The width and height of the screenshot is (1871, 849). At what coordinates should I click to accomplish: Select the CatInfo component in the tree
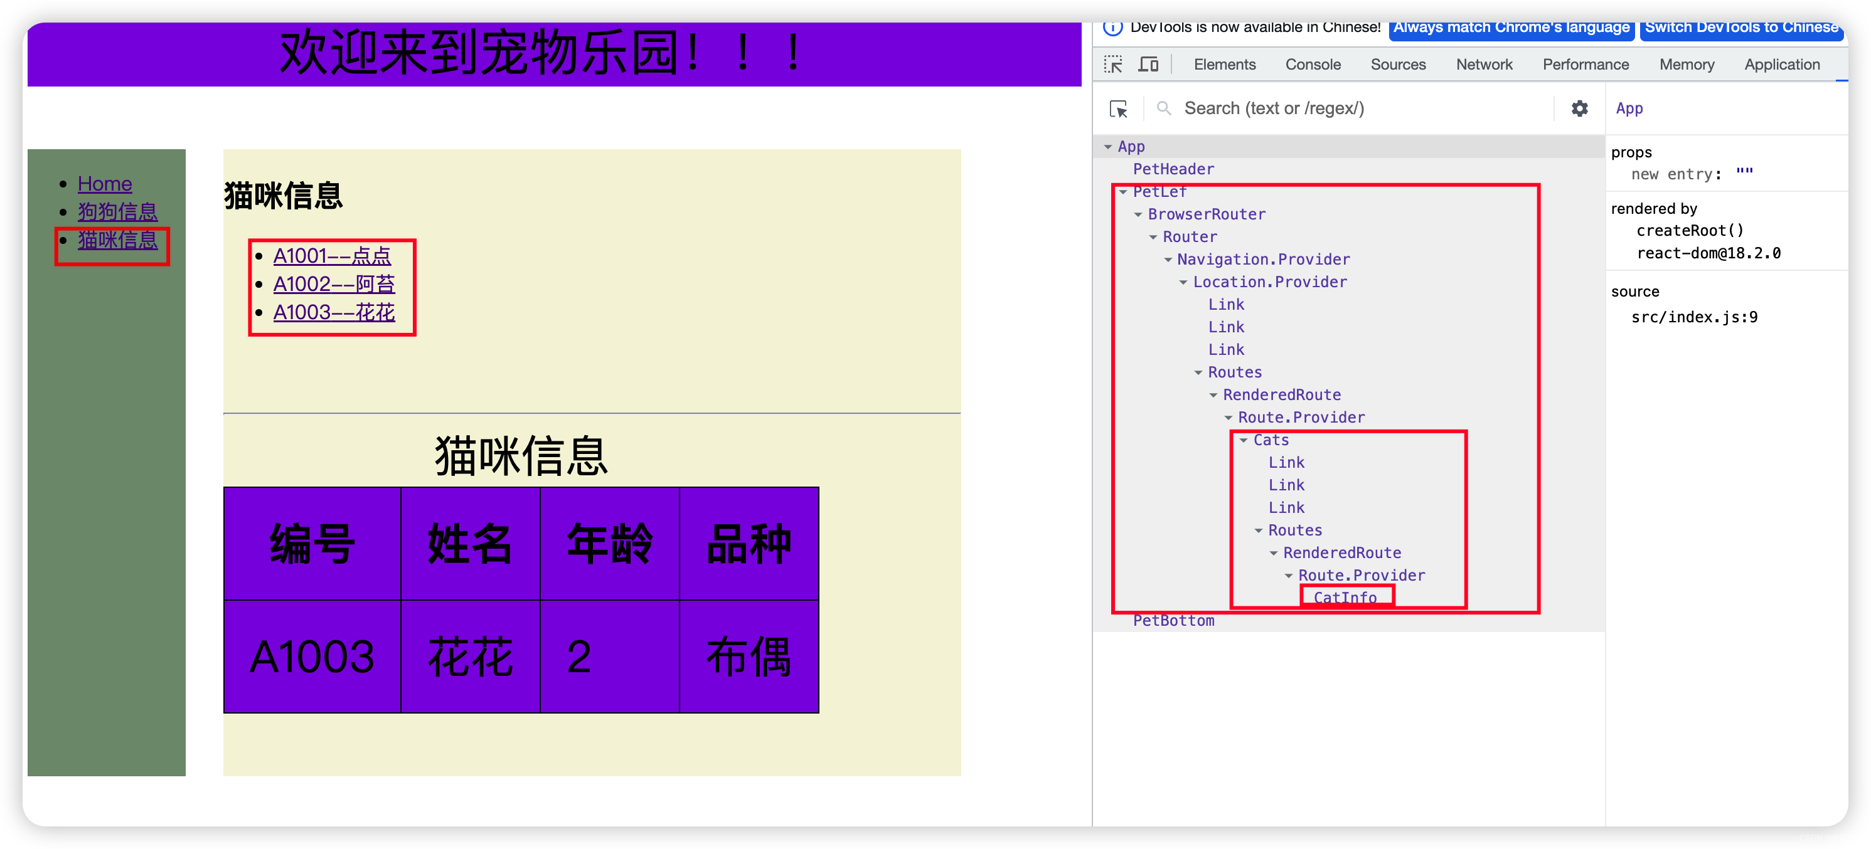click(x=1345, y=597)
